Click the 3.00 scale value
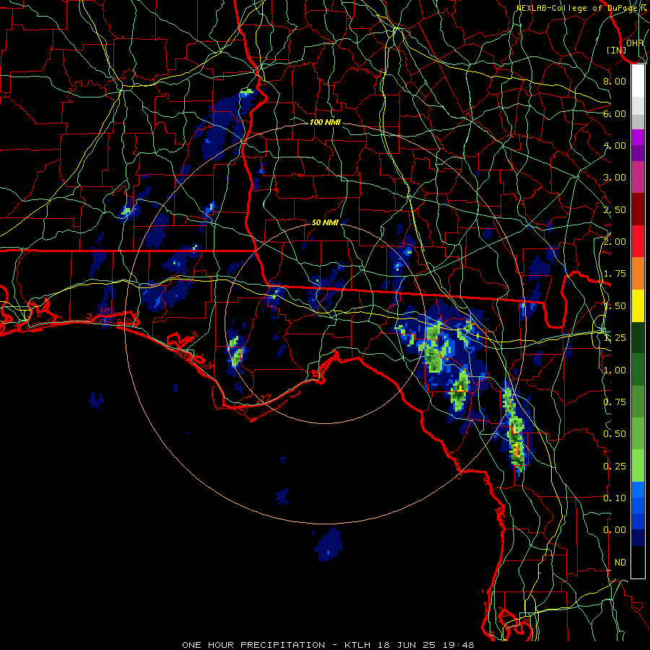 click(x=615, y=178)
